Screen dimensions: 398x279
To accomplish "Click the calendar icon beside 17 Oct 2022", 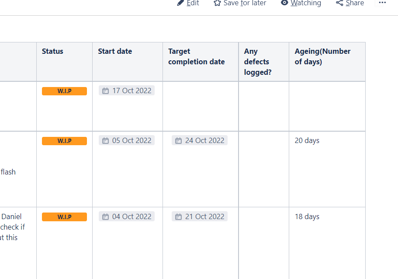I will [x=105, y=91].
